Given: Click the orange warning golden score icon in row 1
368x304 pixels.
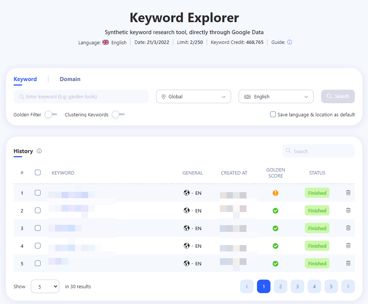Looking at the screenshot, I should pos(275,193).
